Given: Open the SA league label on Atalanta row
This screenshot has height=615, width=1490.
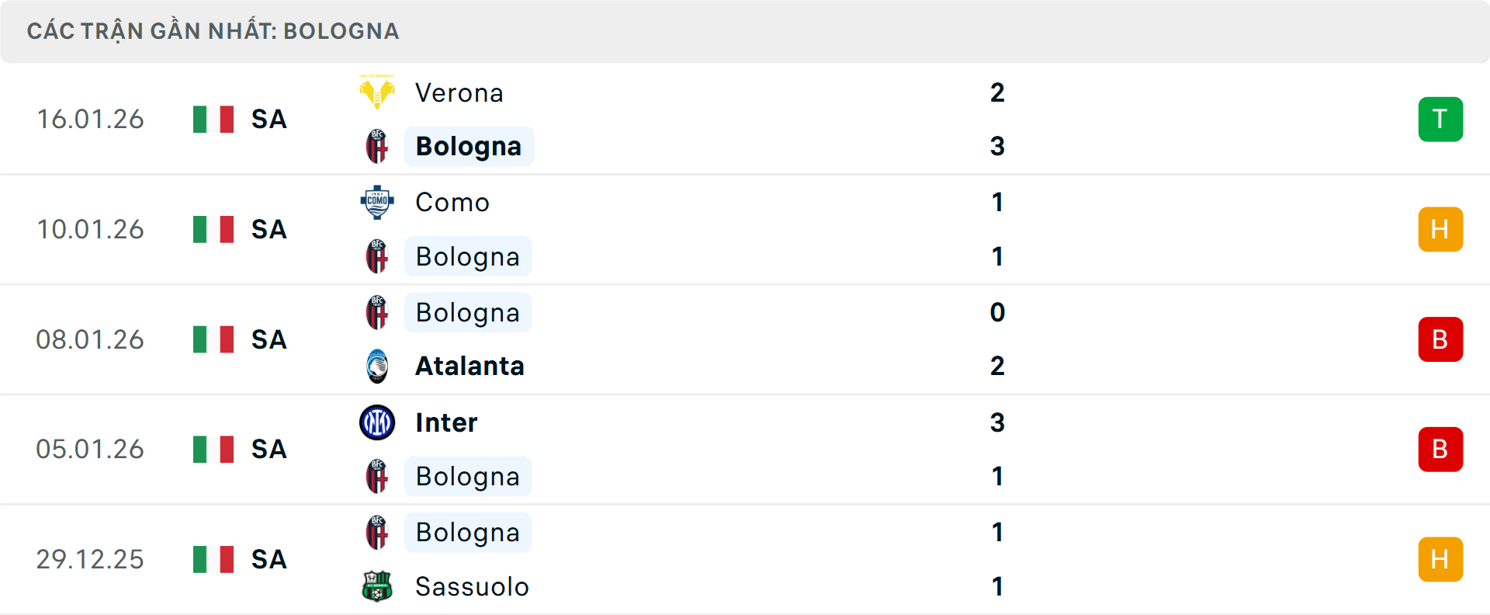Looking at the screenshot, I should click(x=268, y=339).
